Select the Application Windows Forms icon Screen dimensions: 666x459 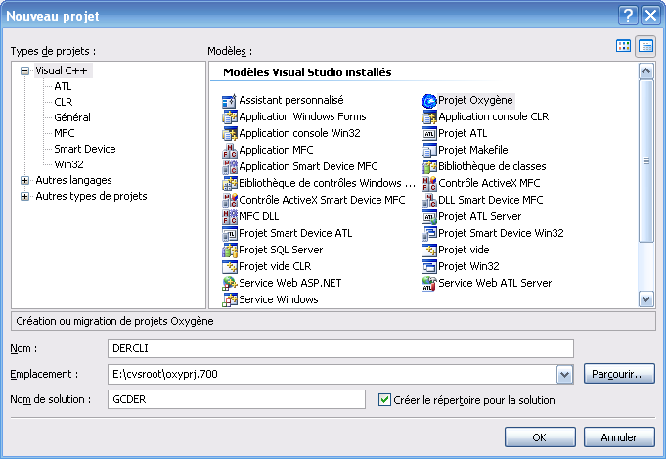point(230,116)
